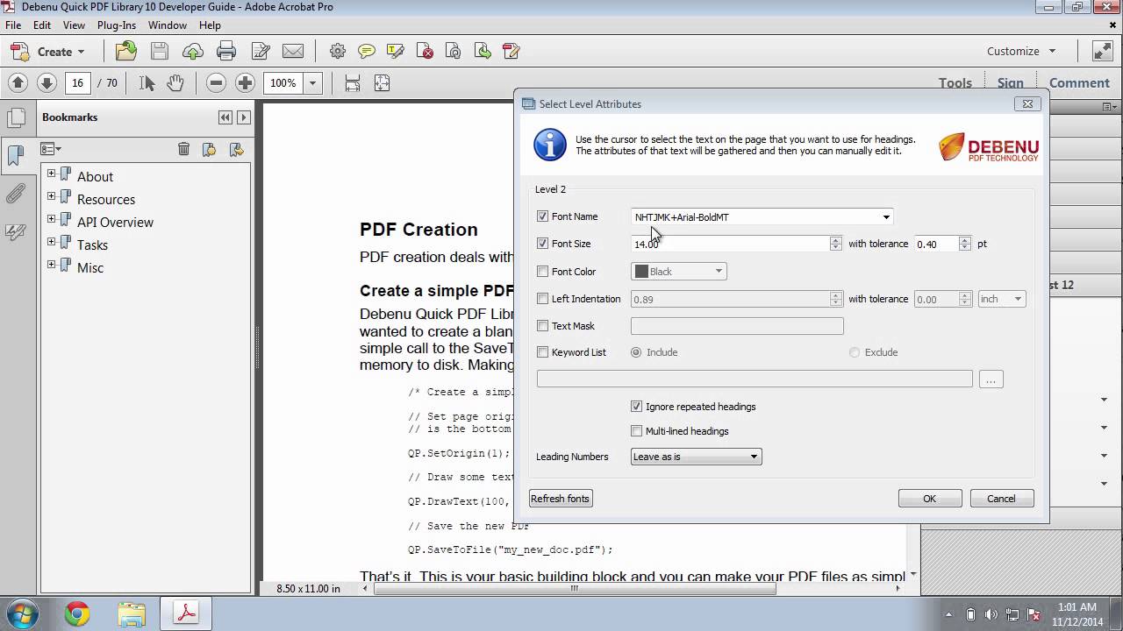Enable the Text Mask checkbox
This screenshot has height=631, width=1123.
click(x=542, y=326)
